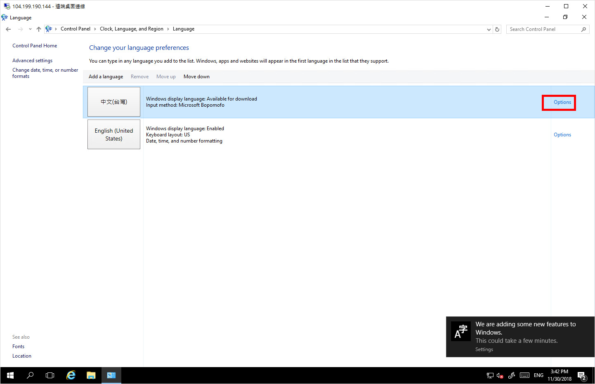This screenshot has height=384, width=595.
Task: Click remote desktop connection title icon
Action: coord(7,6)
